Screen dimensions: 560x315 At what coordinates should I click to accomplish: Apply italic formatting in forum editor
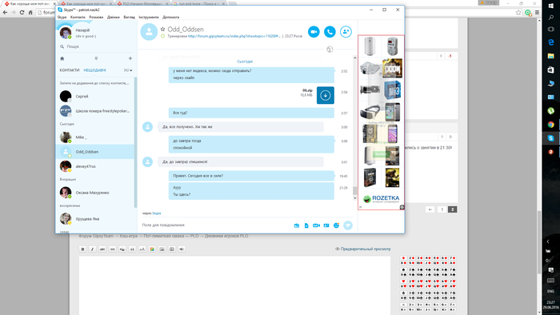93,249
